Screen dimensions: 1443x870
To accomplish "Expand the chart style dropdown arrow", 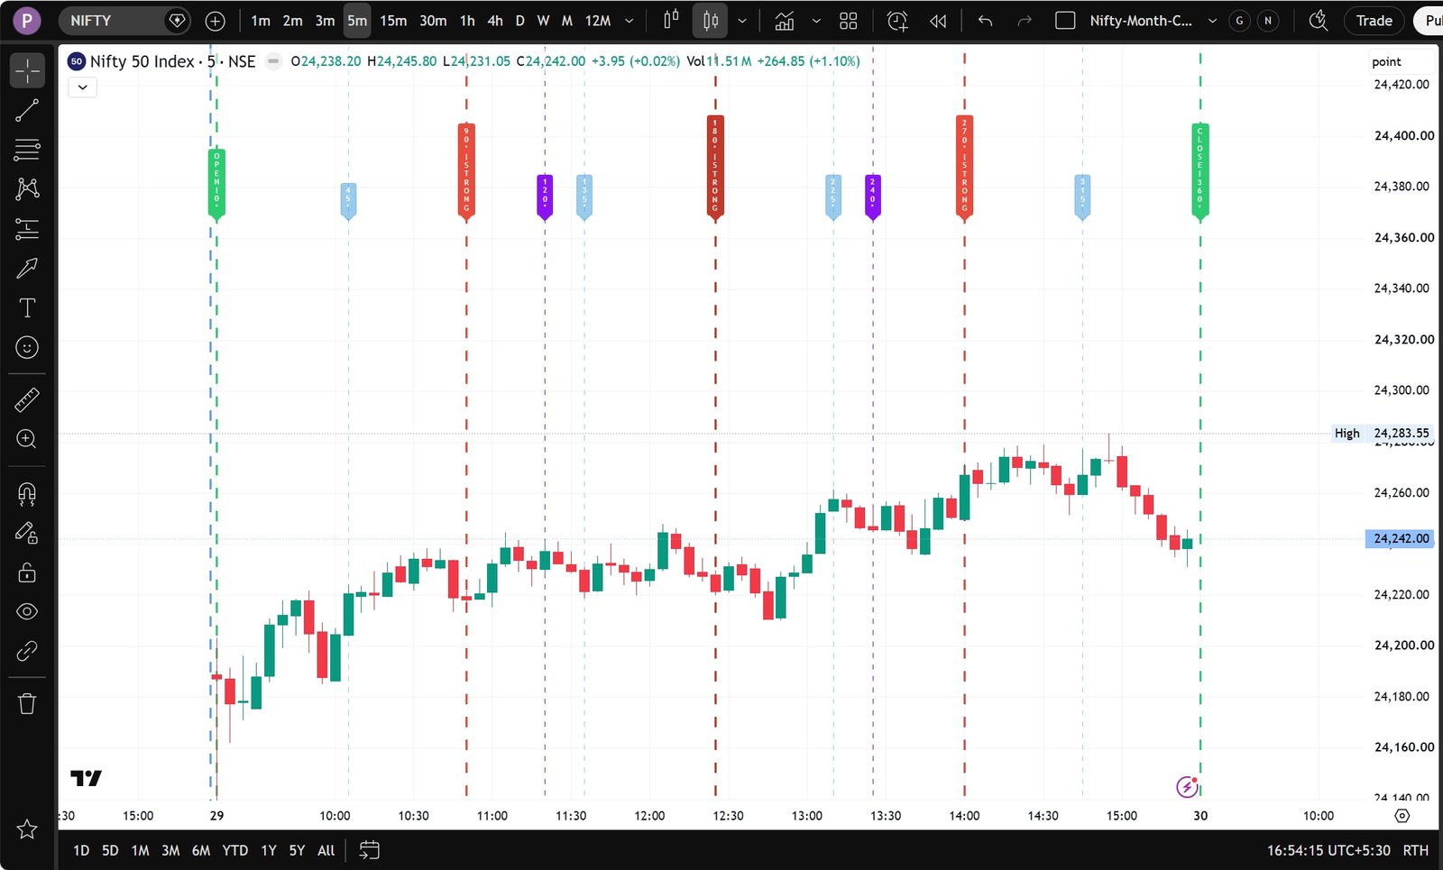I will tap(742, 21).
